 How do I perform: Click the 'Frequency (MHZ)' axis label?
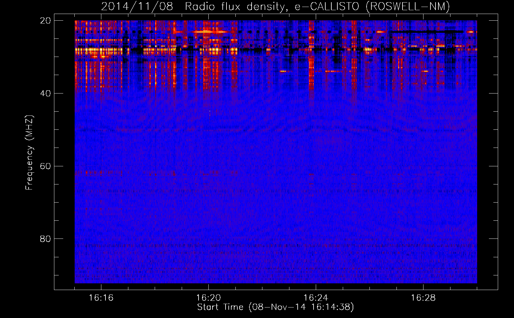[29, 153]
